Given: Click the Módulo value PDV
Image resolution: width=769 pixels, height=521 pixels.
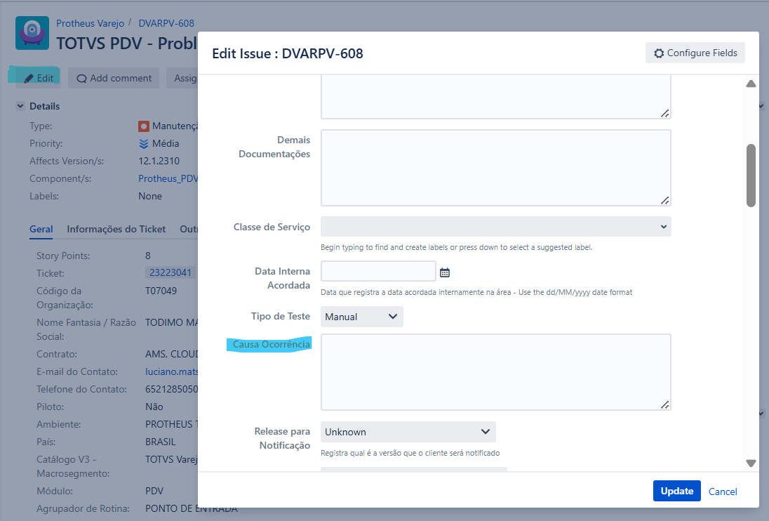Looking at the screenshot, I should tap(154, 491).
